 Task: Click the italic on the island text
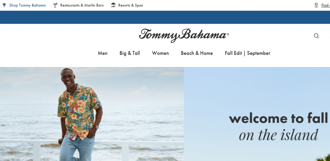(278, 135)
